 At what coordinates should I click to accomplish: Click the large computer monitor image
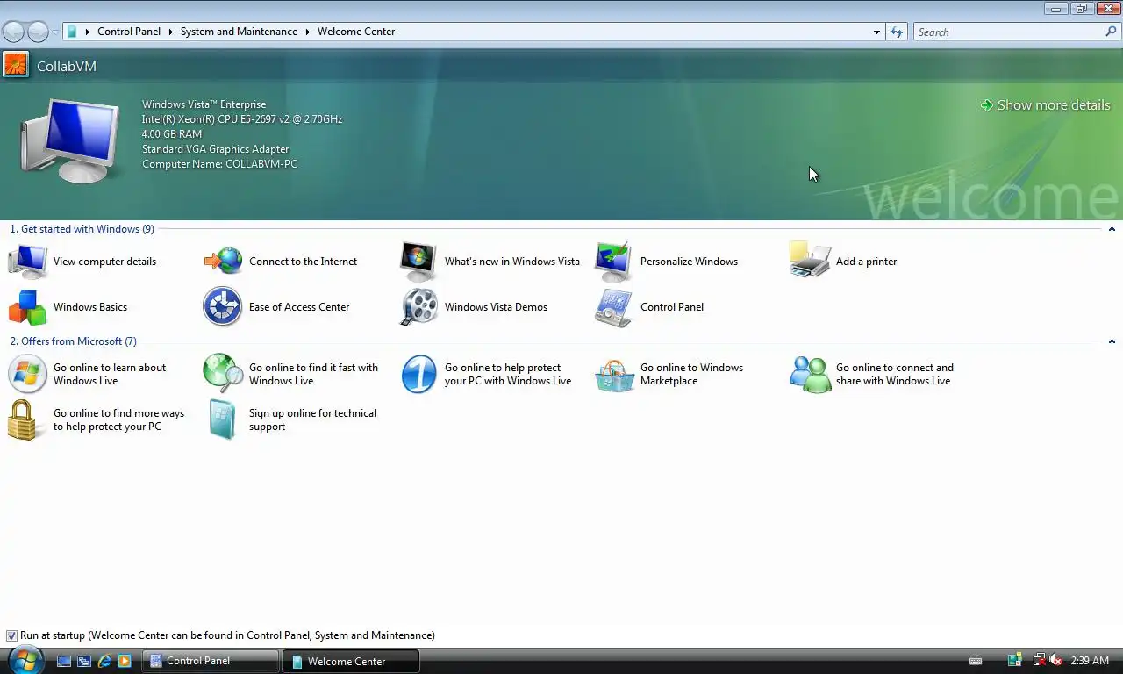point(70,140)
